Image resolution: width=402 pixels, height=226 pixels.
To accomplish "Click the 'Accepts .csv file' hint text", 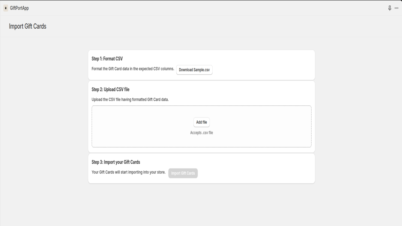I will 201,133.
